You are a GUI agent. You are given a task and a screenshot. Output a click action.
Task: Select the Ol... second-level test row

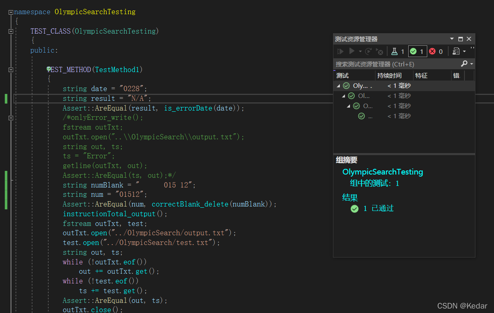[404, 96]
